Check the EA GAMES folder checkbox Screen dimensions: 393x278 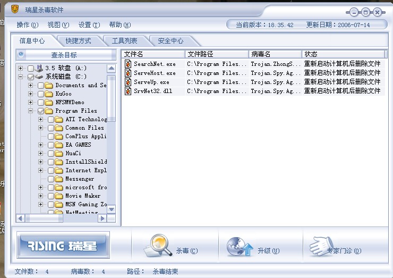point(51,145)
